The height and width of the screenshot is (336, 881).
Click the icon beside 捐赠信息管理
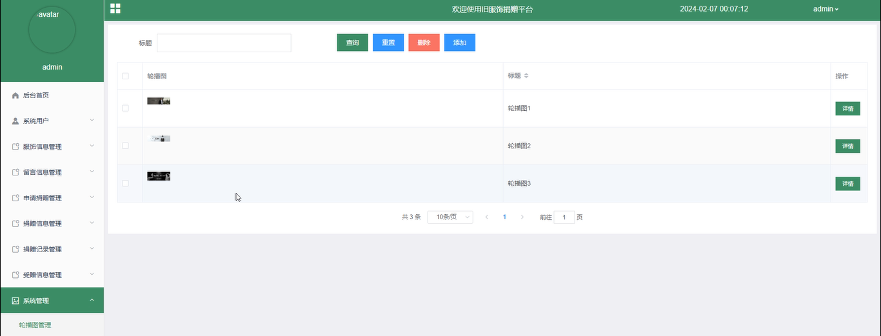pyautogui.click(x=15, y=224)
